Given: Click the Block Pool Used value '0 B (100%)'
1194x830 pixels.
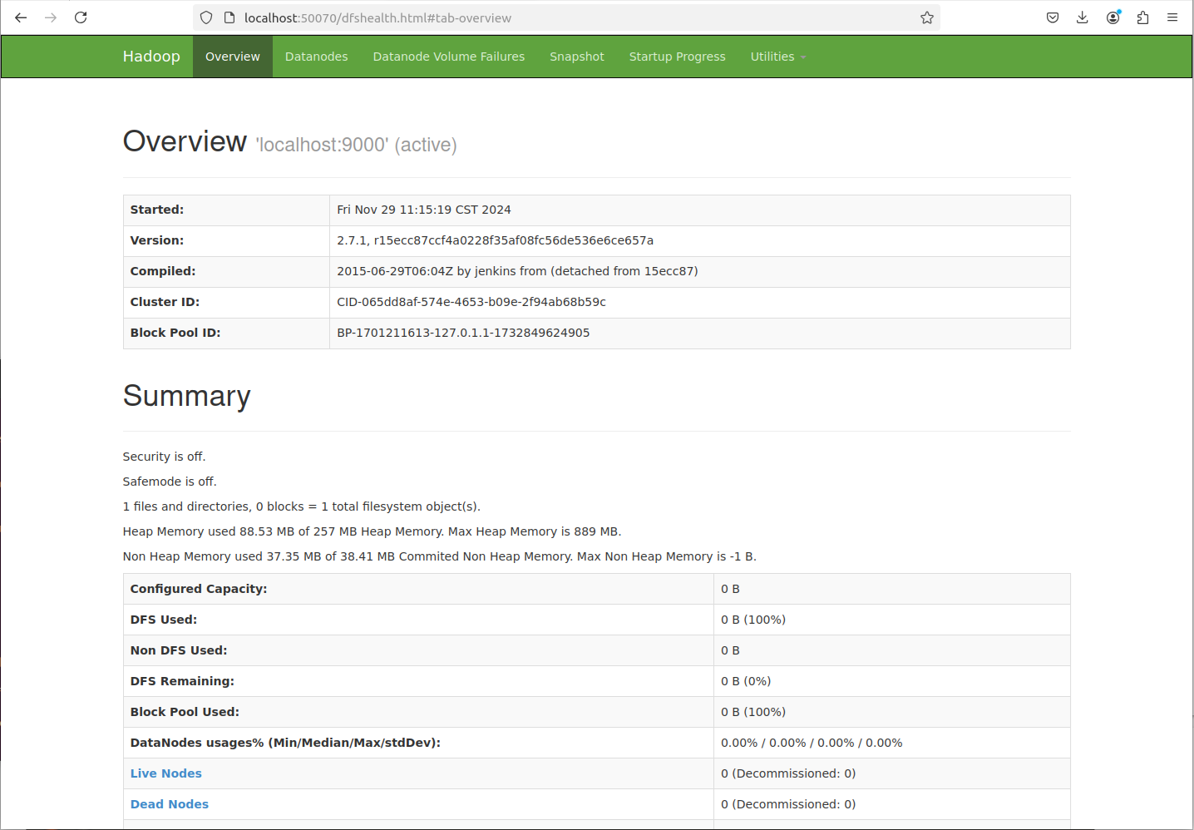Looking at the screenshot, I should click(753, 712).
